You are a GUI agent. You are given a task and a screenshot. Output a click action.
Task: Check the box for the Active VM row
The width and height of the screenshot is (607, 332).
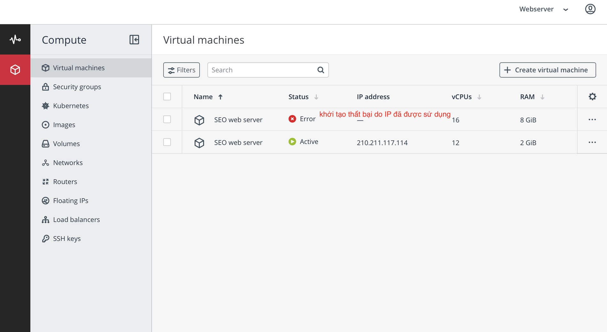[x=167, y=142]
